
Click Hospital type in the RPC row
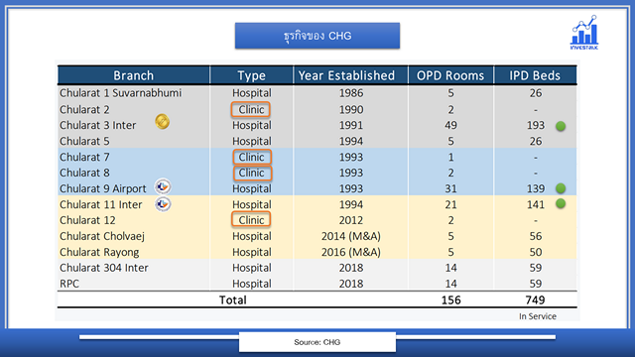click(251, 284)
